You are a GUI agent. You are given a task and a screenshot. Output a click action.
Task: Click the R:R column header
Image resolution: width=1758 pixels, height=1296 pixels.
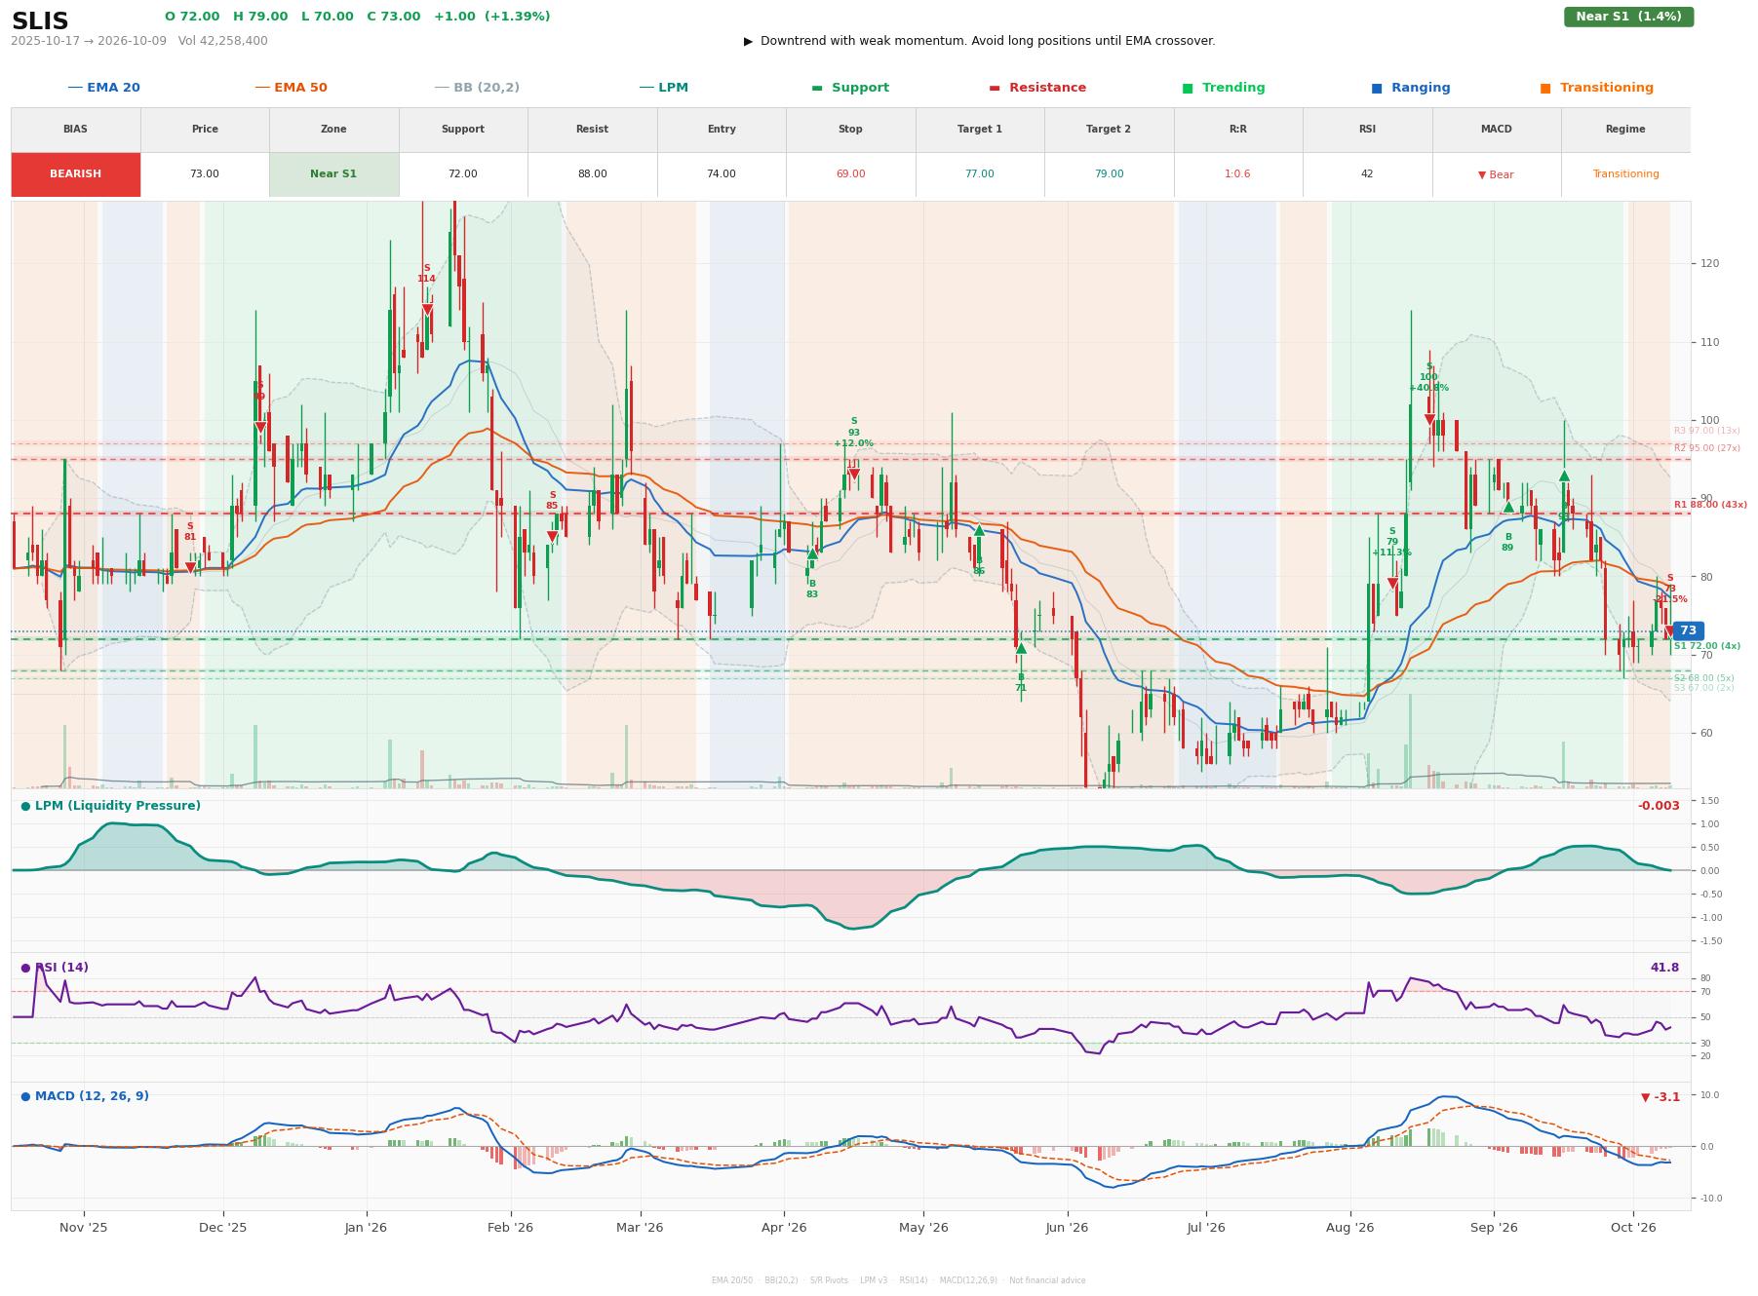pos(1238,130)
